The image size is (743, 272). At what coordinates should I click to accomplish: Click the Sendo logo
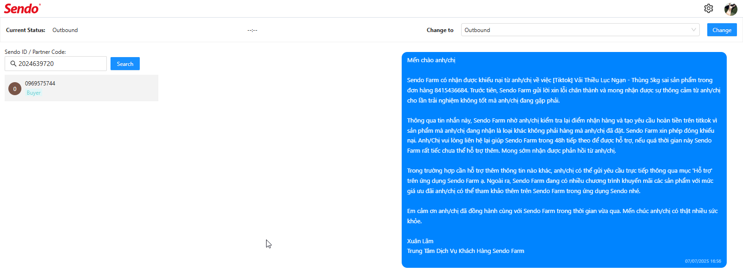(22, 8)
